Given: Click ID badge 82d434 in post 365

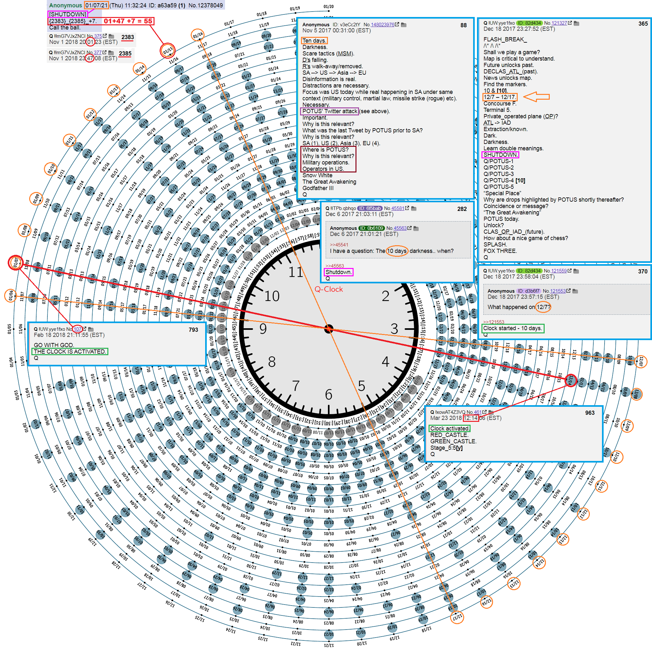Looking at the screenshot, I should (530, 23).
